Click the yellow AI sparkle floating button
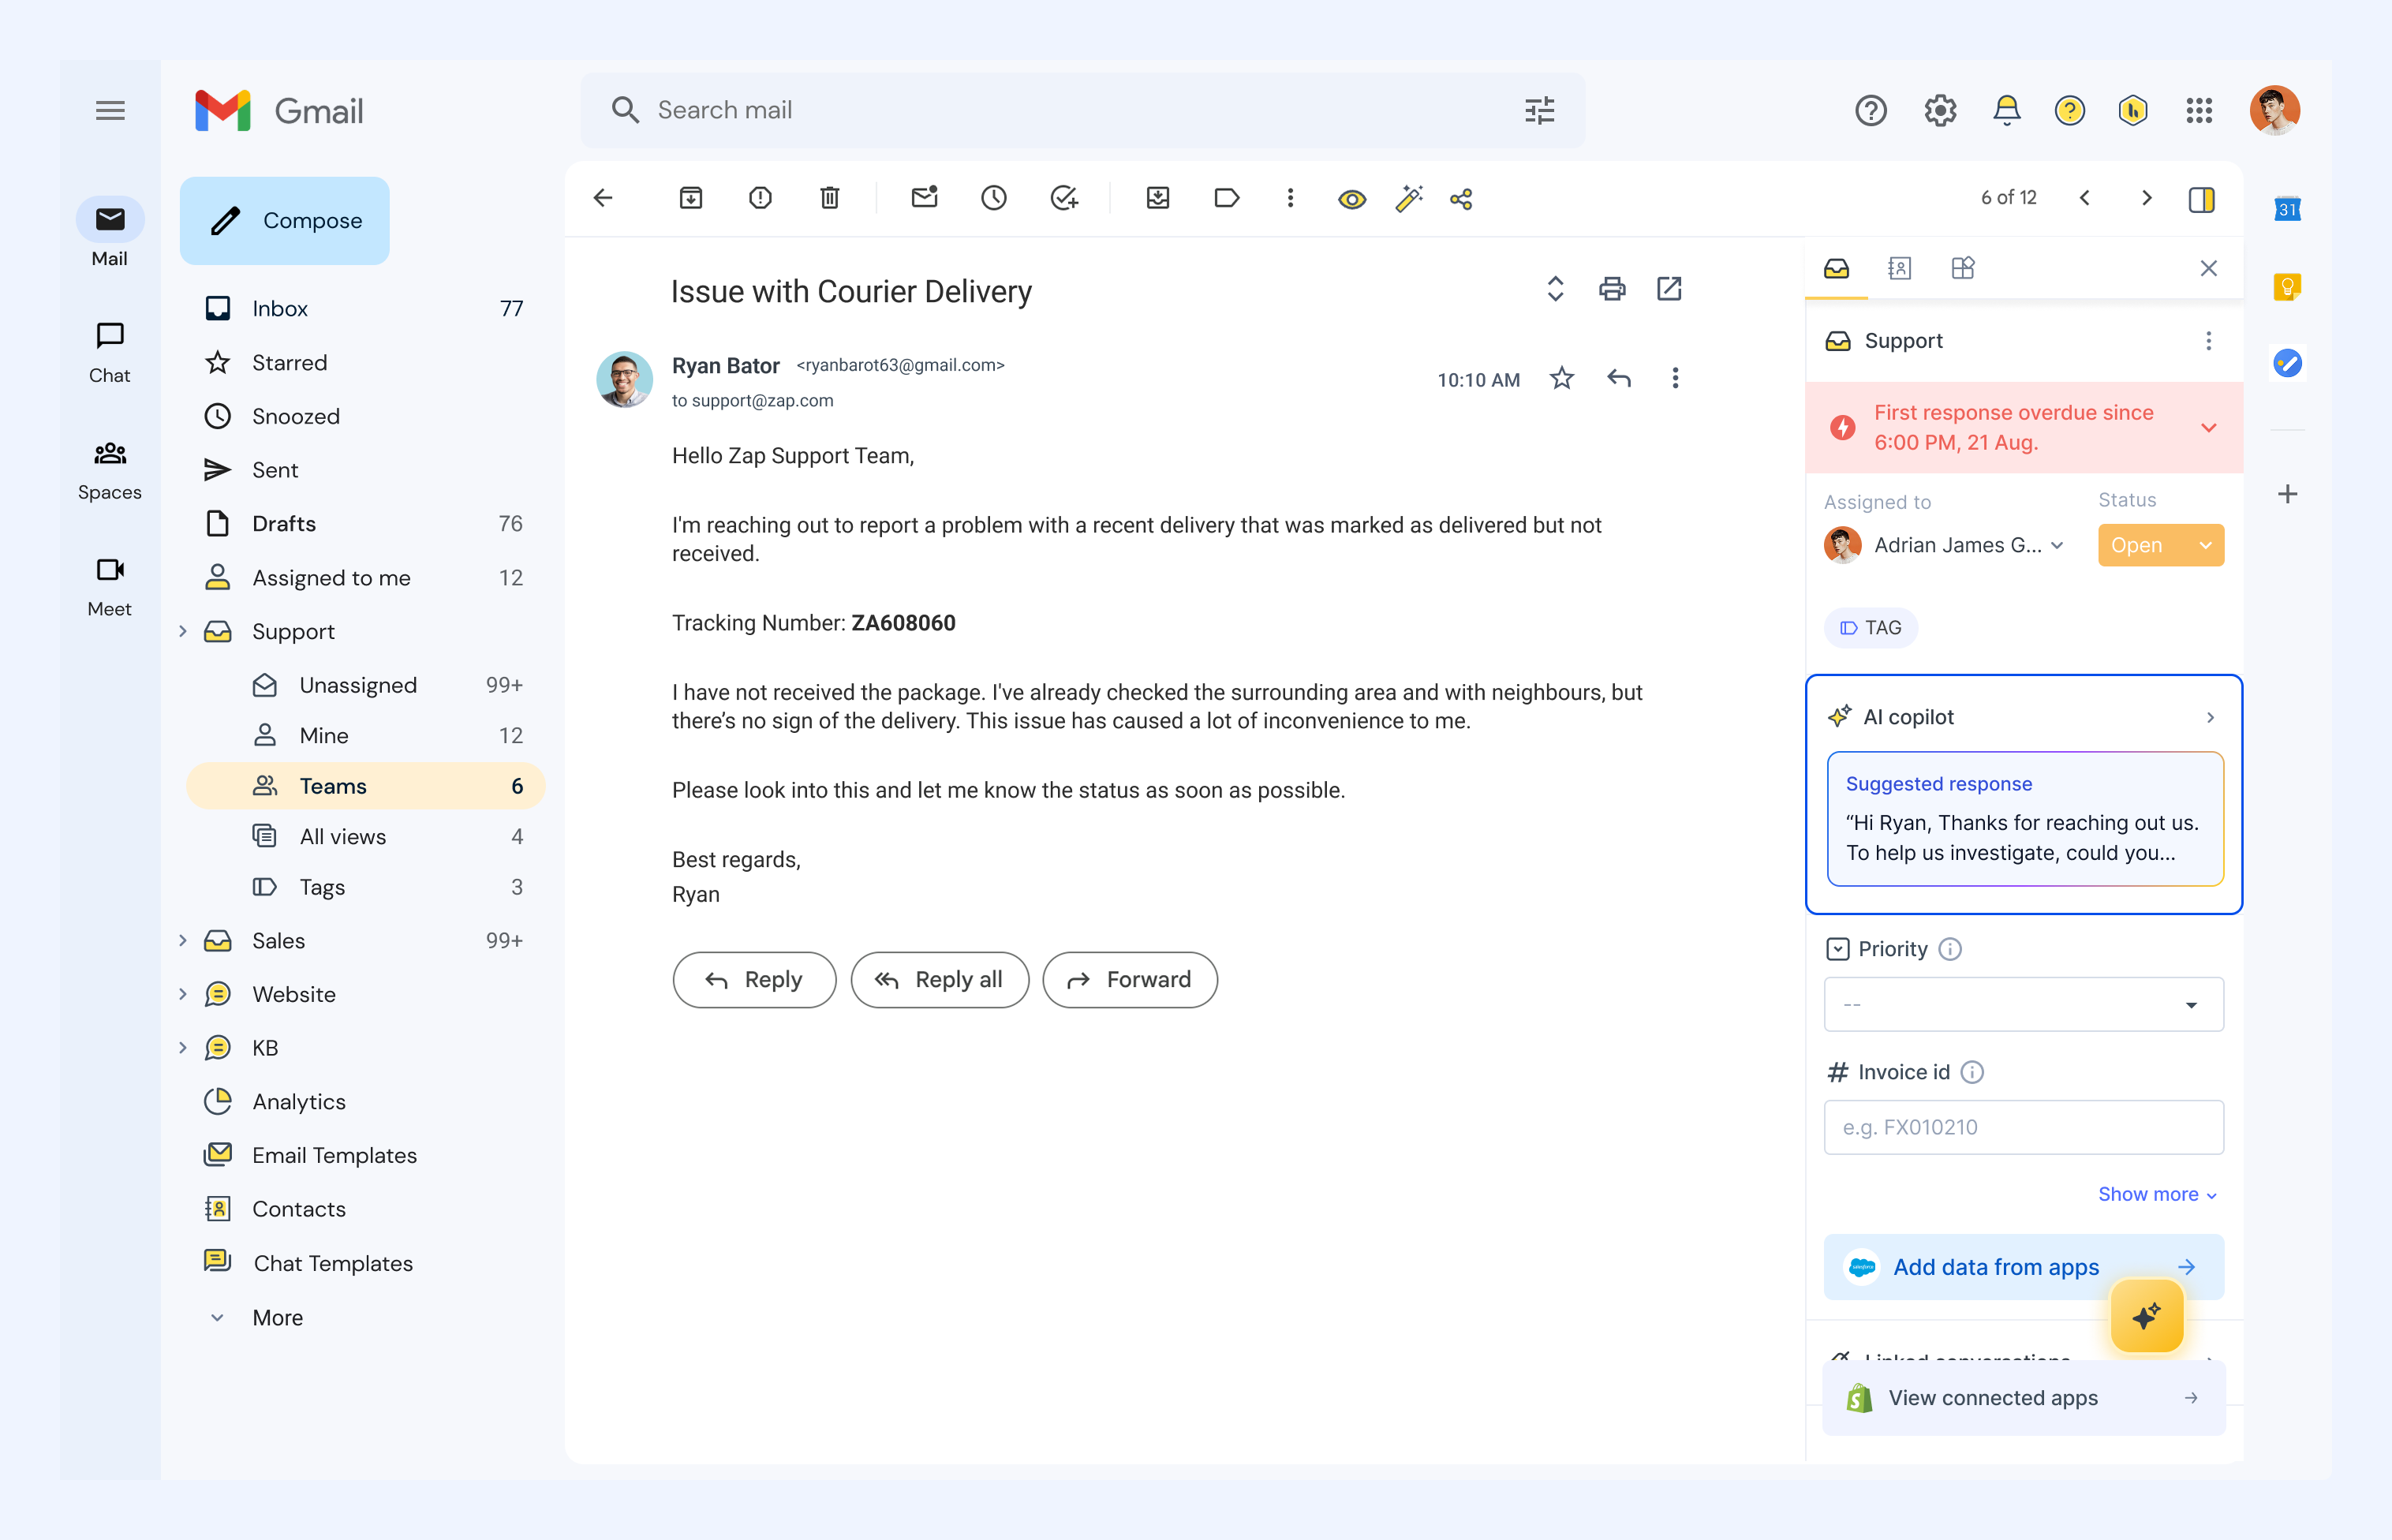Image resolution: width=2392 pixels, height=1540 pixels. (2146, 1315)
